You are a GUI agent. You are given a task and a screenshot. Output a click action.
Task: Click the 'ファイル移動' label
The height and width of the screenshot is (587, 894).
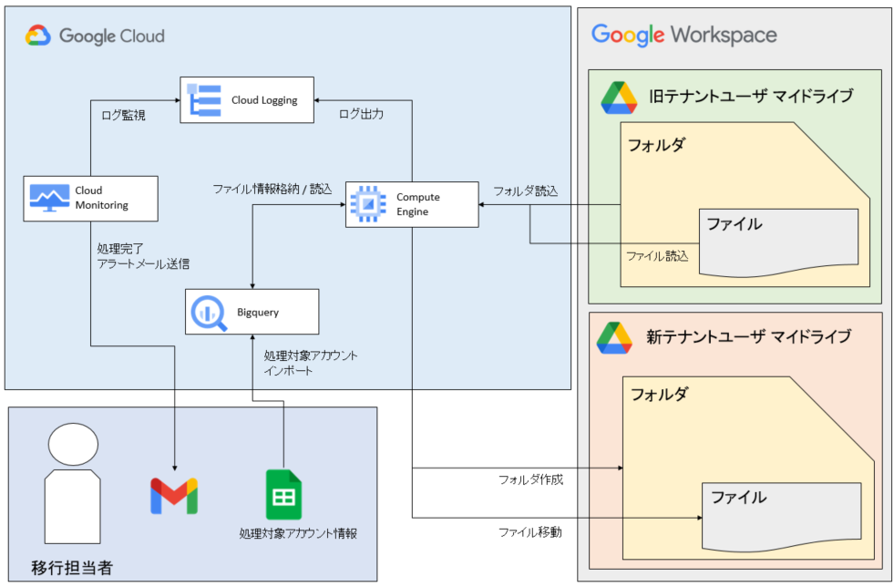pyautogui.click(x=530, y=532)
